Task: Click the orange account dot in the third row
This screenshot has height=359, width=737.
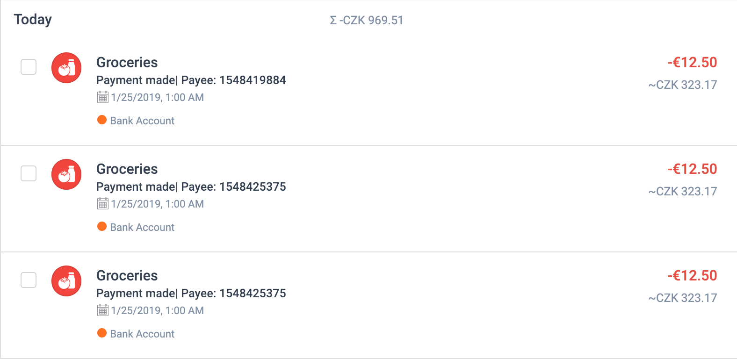Action: click(x=102, y=333)
